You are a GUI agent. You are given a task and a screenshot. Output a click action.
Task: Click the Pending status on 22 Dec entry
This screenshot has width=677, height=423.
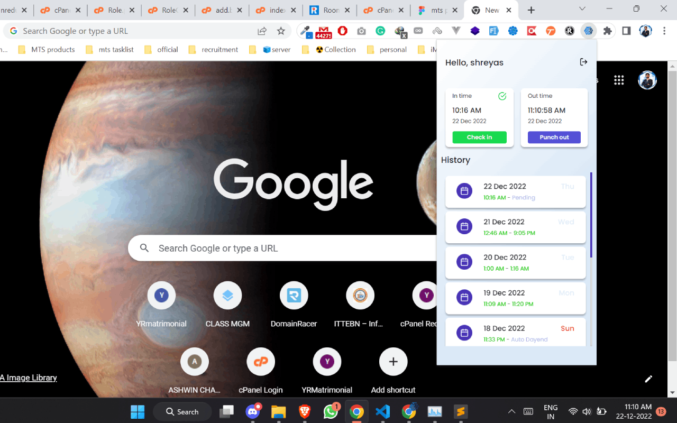(524, 198)
